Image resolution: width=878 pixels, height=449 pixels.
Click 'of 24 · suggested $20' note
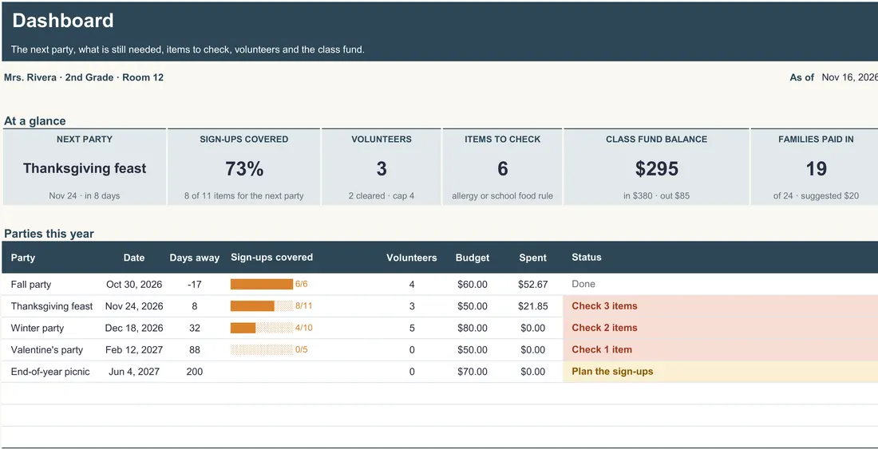[816, 195]
